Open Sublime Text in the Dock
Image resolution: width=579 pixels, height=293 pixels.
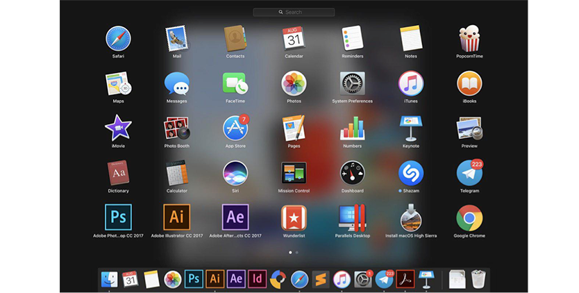(321, 279)
